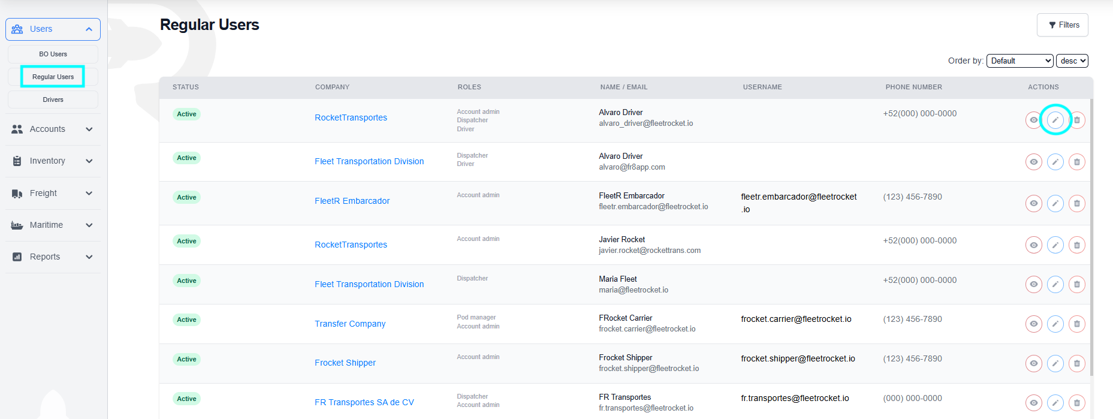The width and height of the screenshot is (1113, 419).
Task: Delete Javier Rocket user
Action: click(1076, 245)
